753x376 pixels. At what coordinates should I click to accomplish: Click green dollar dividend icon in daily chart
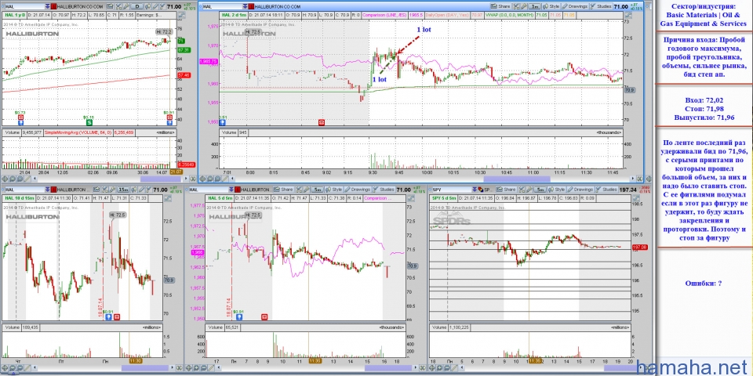[x=89, y=123]
